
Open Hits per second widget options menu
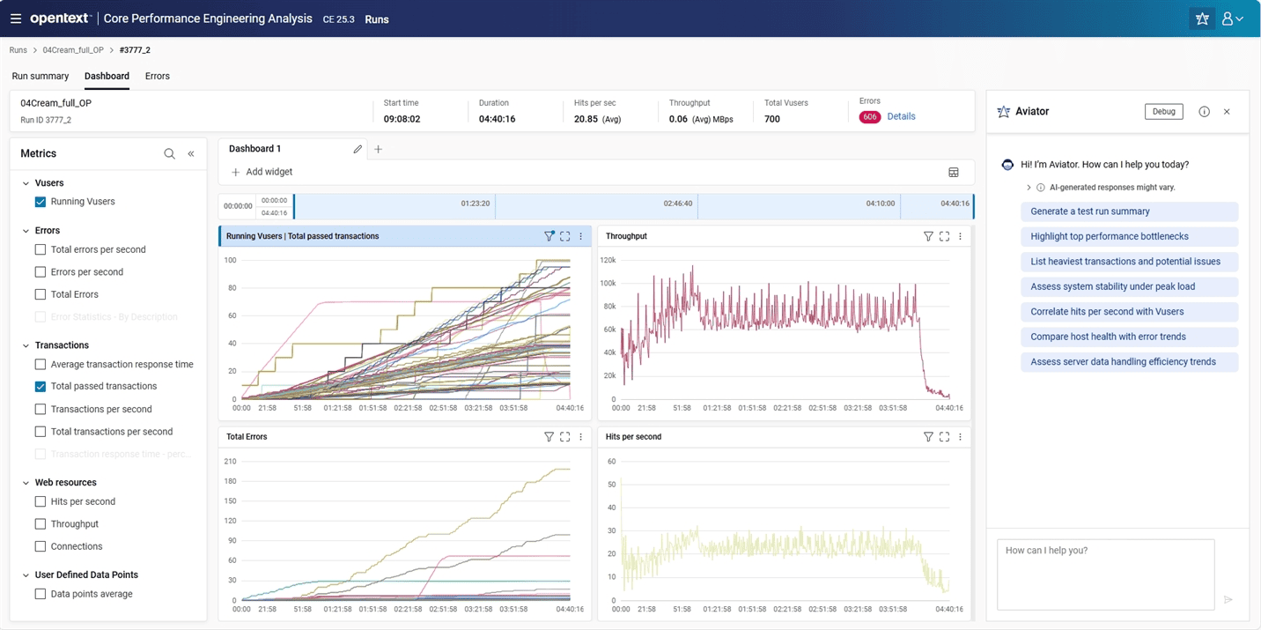[960, 437]
